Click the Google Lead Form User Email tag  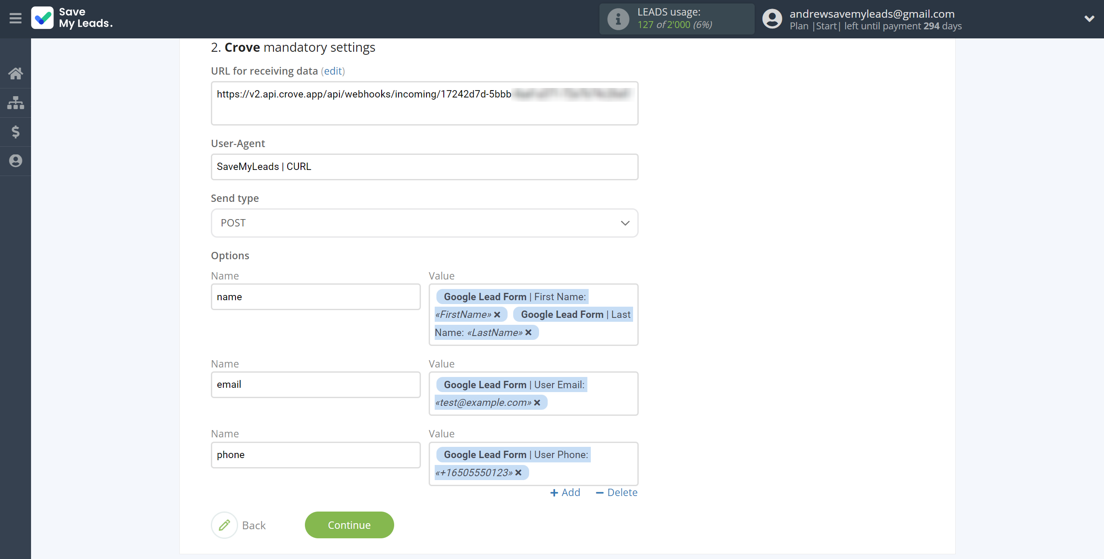511,393
